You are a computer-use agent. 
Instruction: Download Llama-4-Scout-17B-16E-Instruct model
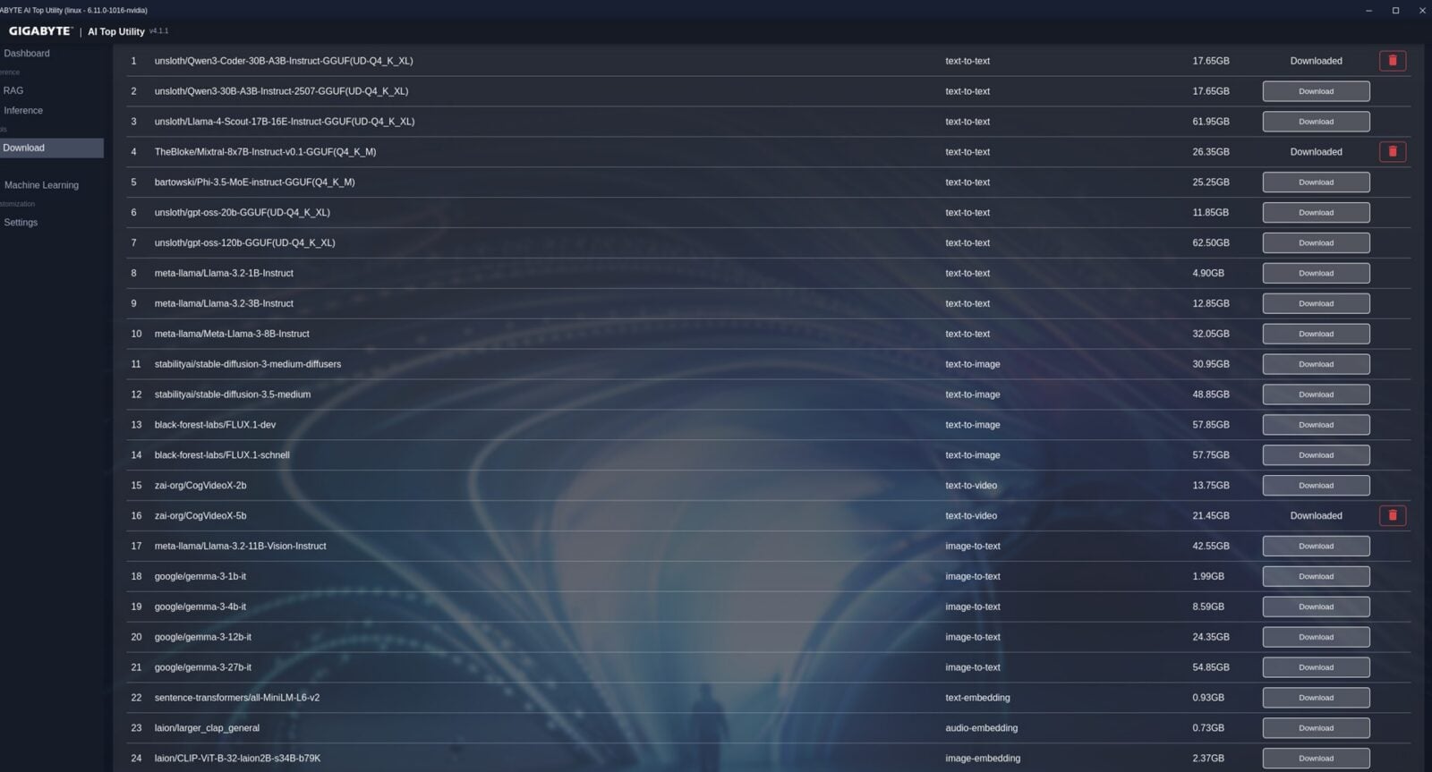(x=1315, y=122)
